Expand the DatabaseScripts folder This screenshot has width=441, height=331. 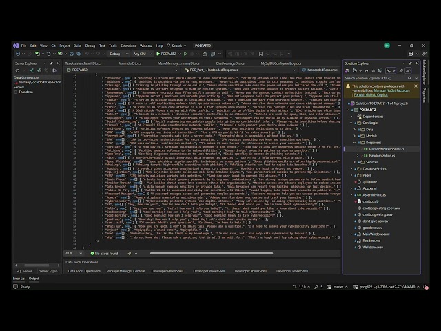pos(351,169)
